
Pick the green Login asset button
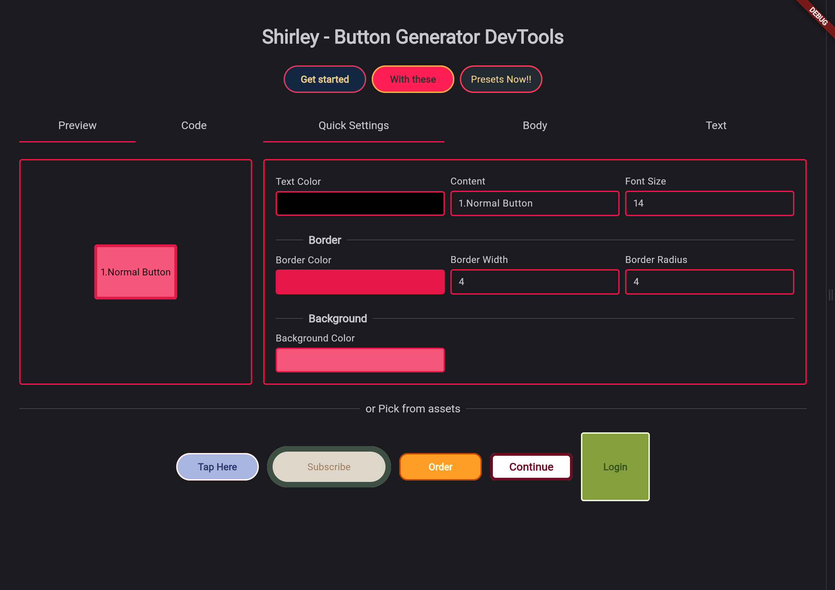click(615, 467)
